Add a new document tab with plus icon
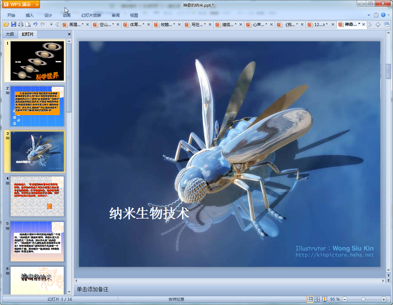Viewport: 393px width, 305px height. (378, 24)
